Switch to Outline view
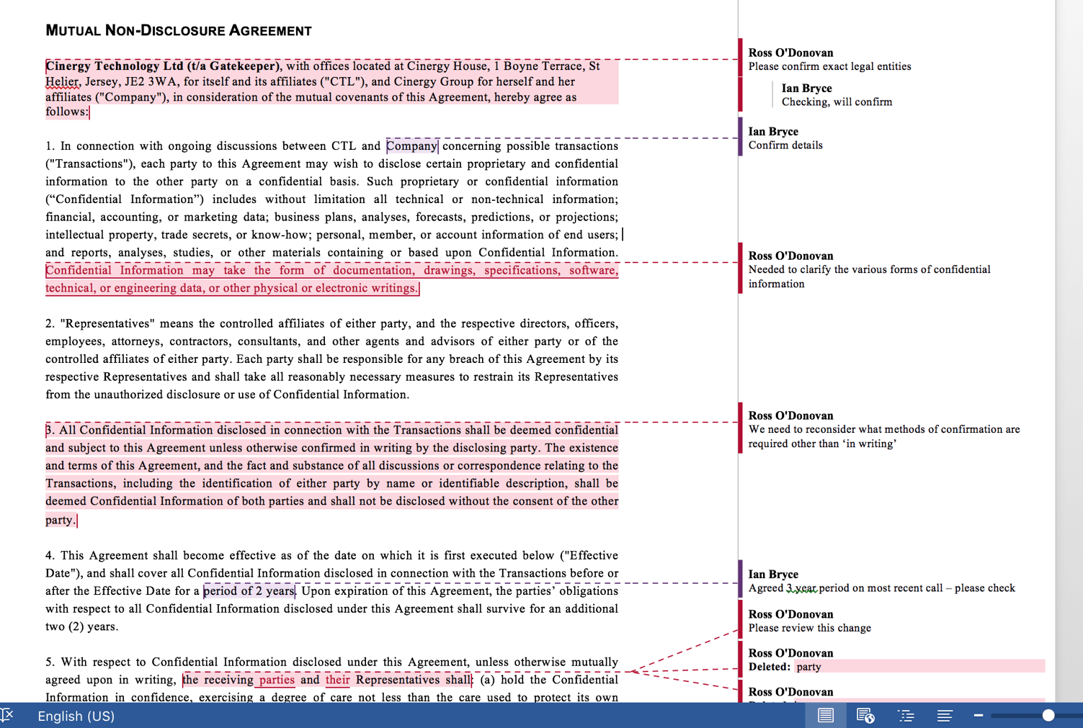Image resolution: width=1083 pixels, height=728 pixels. (x=906, y=715)
